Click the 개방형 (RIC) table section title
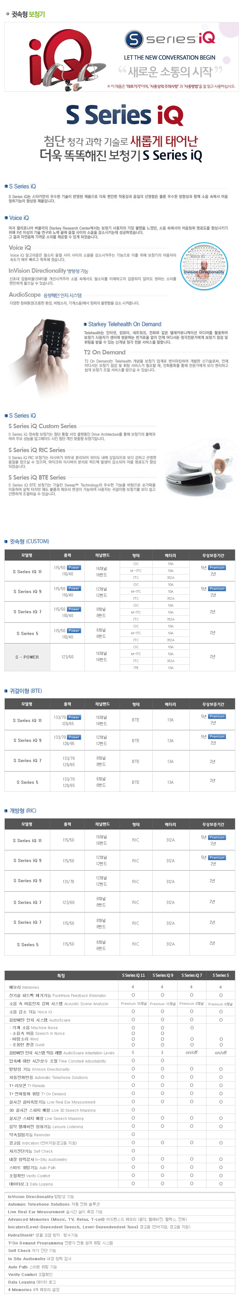This screenshot has height=1299, width=241. (23, 810)
